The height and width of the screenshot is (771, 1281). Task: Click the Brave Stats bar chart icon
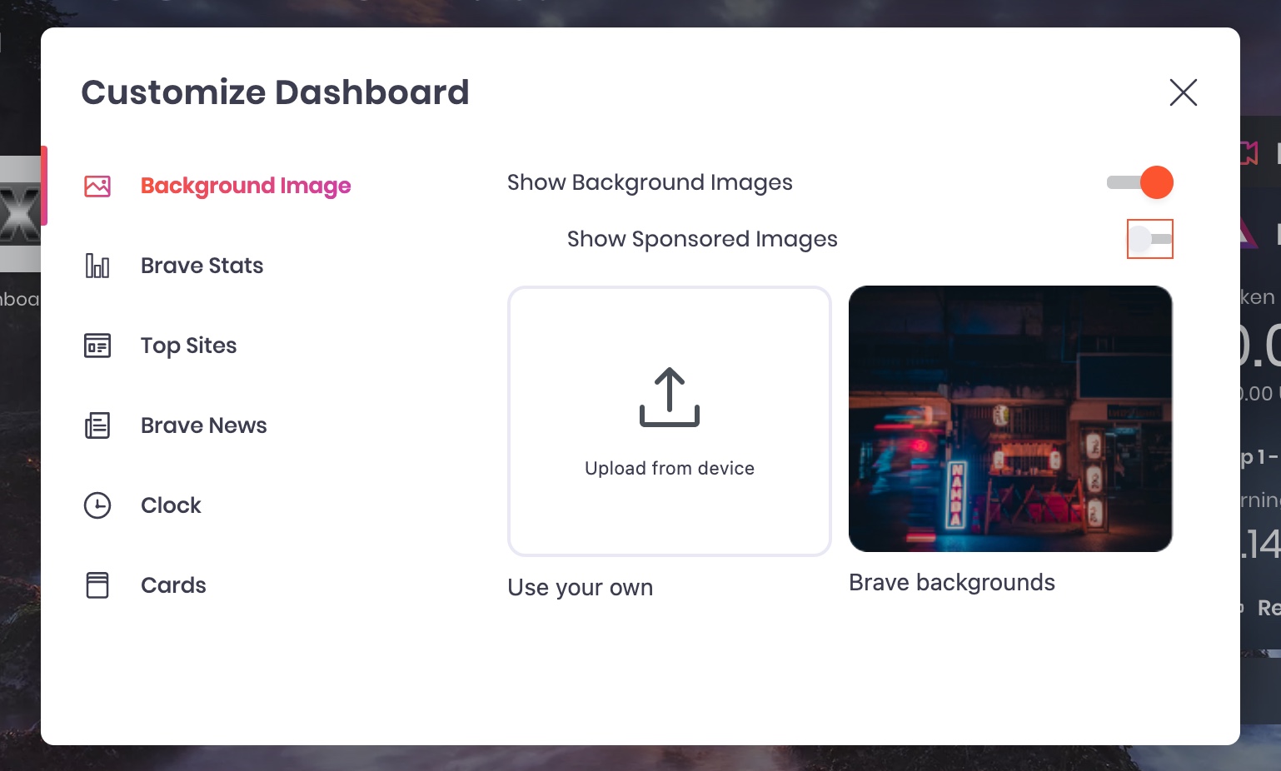(97, 266)
